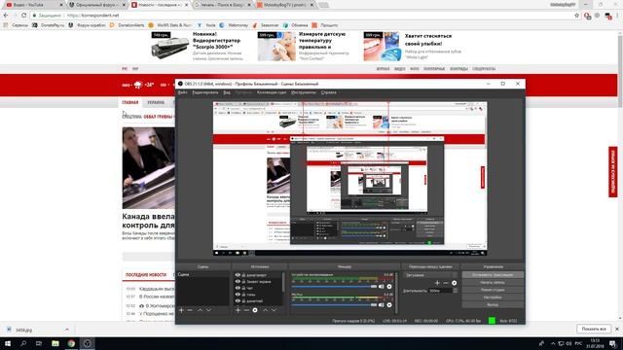Viewport: 623px width, 350px height.
Task: Move scene down in the Scenes panel
Action: (x=208, y=310)
